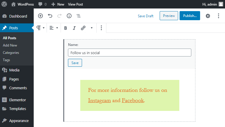This screenshot has height=127, width=225.
Task: Expand more rich text controls arrow
Action: tap(91, 28)
